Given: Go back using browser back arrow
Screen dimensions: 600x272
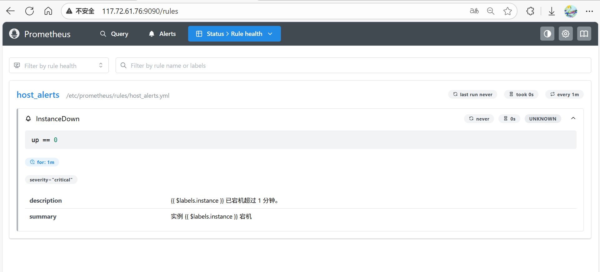Looking at the screenshot, I should point(11,11).
